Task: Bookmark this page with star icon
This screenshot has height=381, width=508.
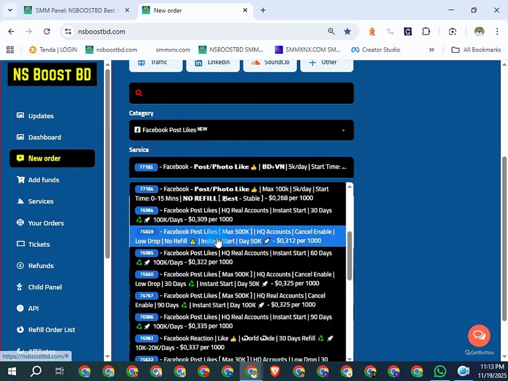Action: 347,31
